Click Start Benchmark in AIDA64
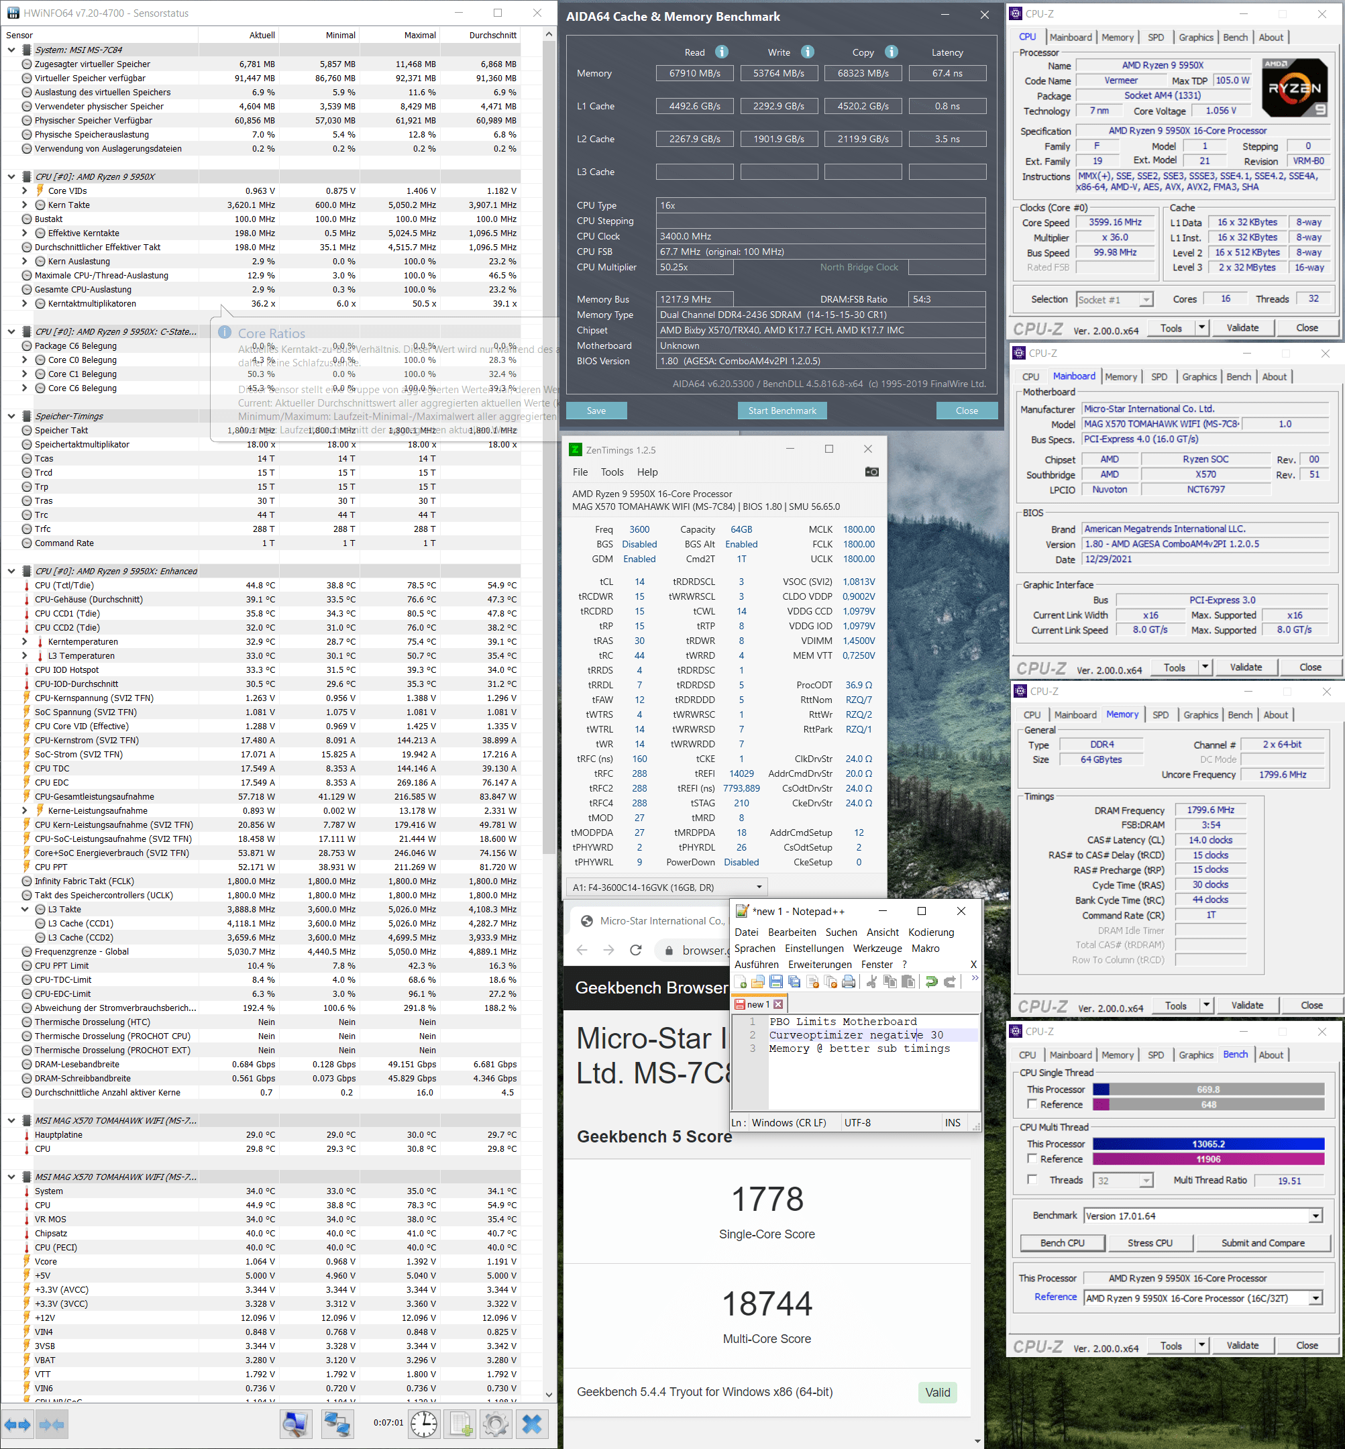The height and width of the screenshot is (1449, 1345). pos(782,411)
